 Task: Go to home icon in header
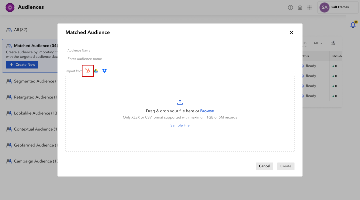click(300, 7)
